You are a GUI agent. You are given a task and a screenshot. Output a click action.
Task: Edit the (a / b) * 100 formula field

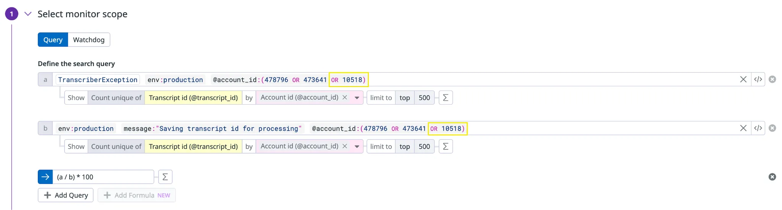point(103,177)
